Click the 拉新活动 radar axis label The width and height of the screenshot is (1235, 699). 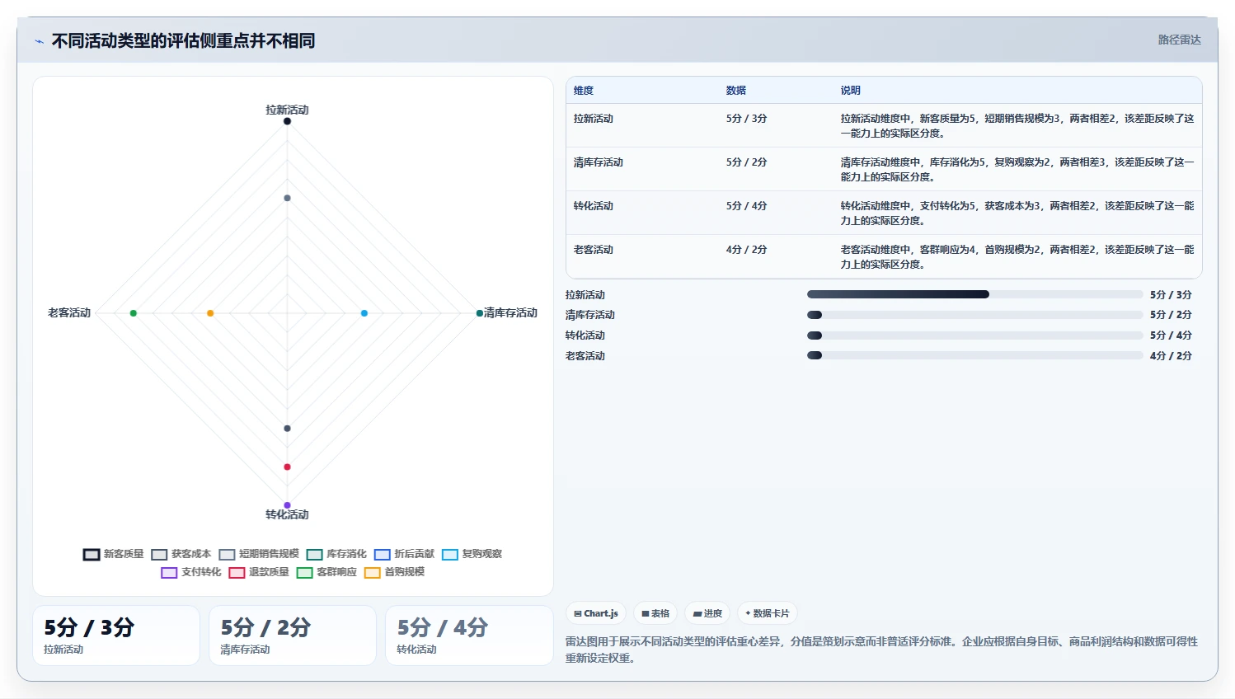tap(287, 110)
